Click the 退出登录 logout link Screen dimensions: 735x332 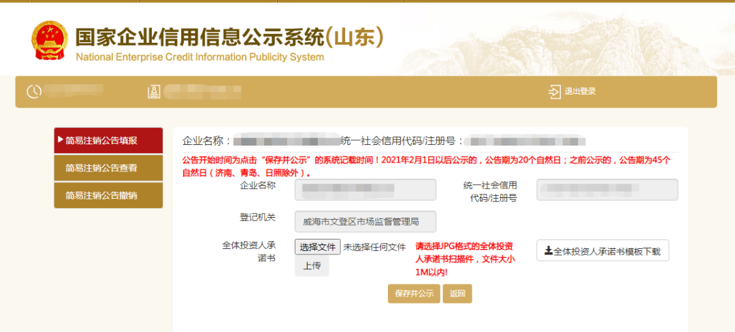coord(580,92)
